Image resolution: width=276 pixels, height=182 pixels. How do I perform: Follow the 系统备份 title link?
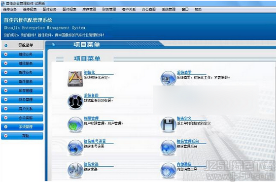91,95
